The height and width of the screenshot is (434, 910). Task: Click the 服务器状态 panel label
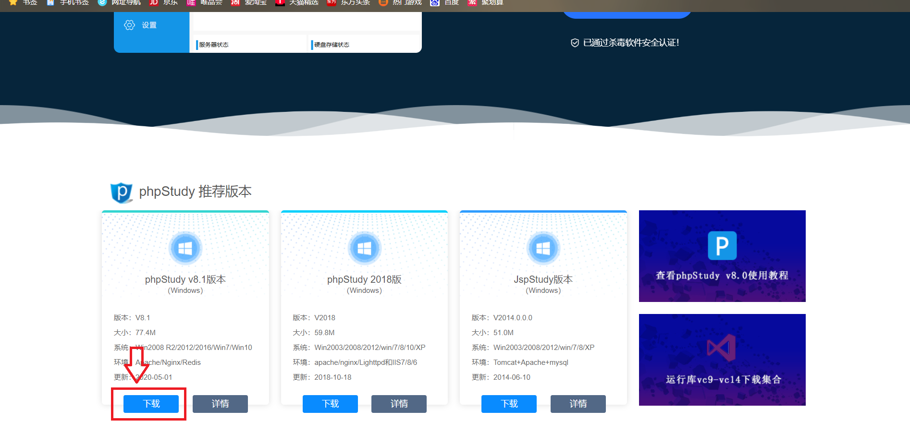click(x=214, y=45)
